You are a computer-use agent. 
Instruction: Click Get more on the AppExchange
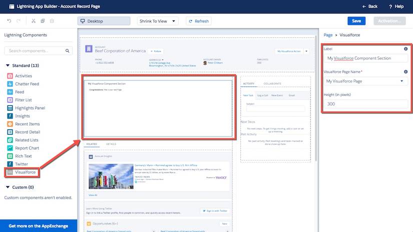[x=39, y=226]
